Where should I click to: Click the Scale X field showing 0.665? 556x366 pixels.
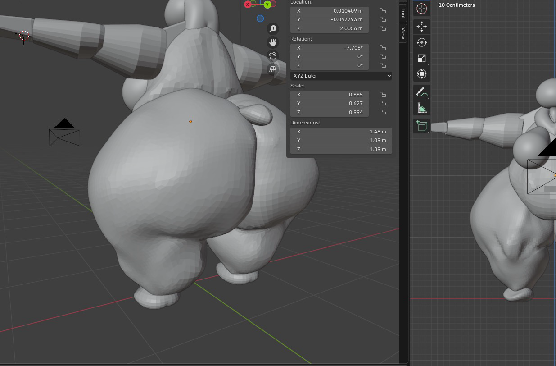click(330, 95)
